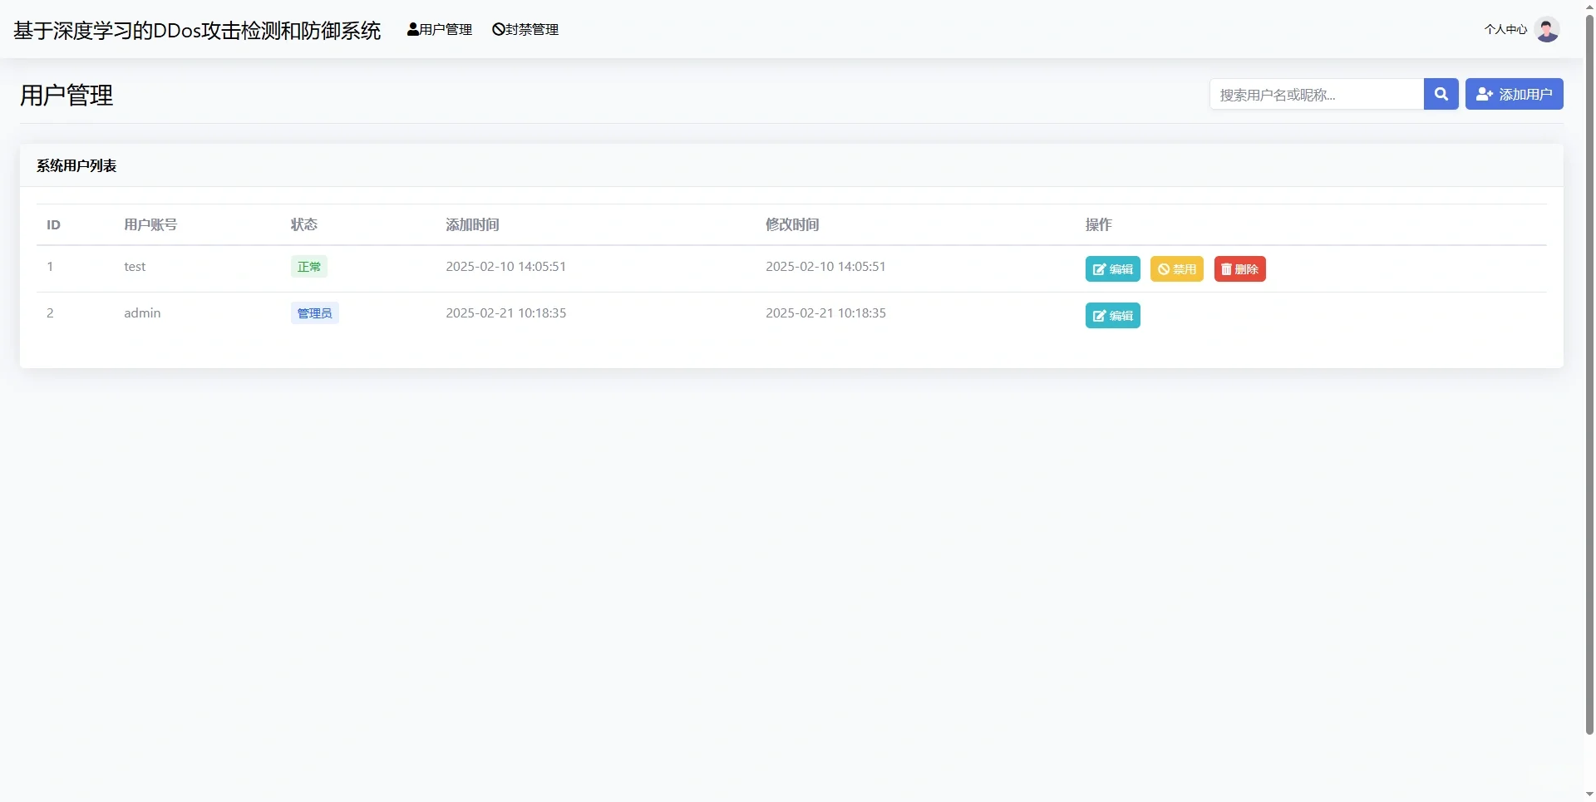1596x802 pixels.
Task: Click the 添加用户 button
Action: pyautogui.click(x=1515, y=93)
